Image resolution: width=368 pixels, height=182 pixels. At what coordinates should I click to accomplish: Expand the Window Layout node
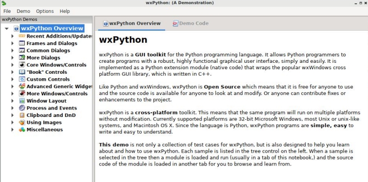[x=12, y=101]
